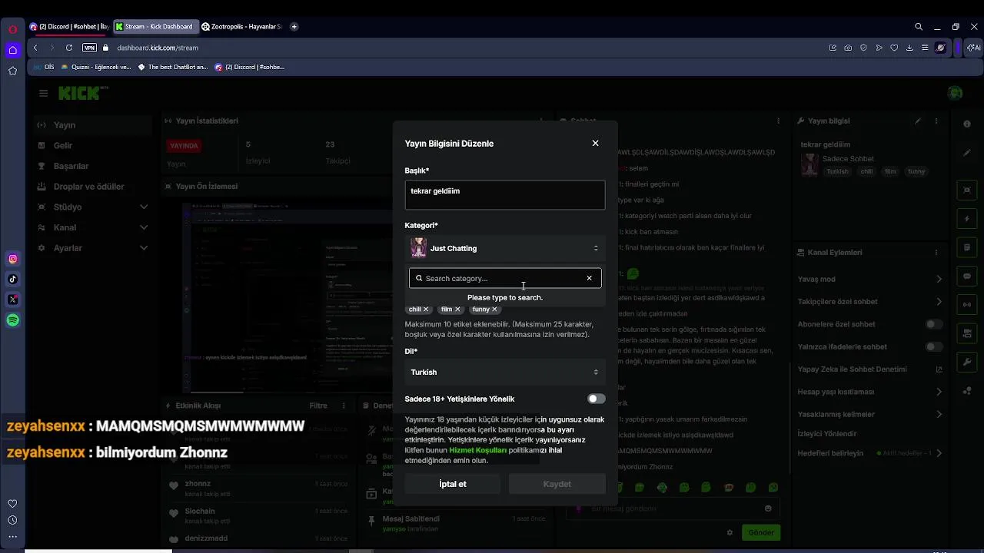Close the Yayın Bilgisini Düzenle dialog
The height and width of the screenshot is (553, 984).
595,143
